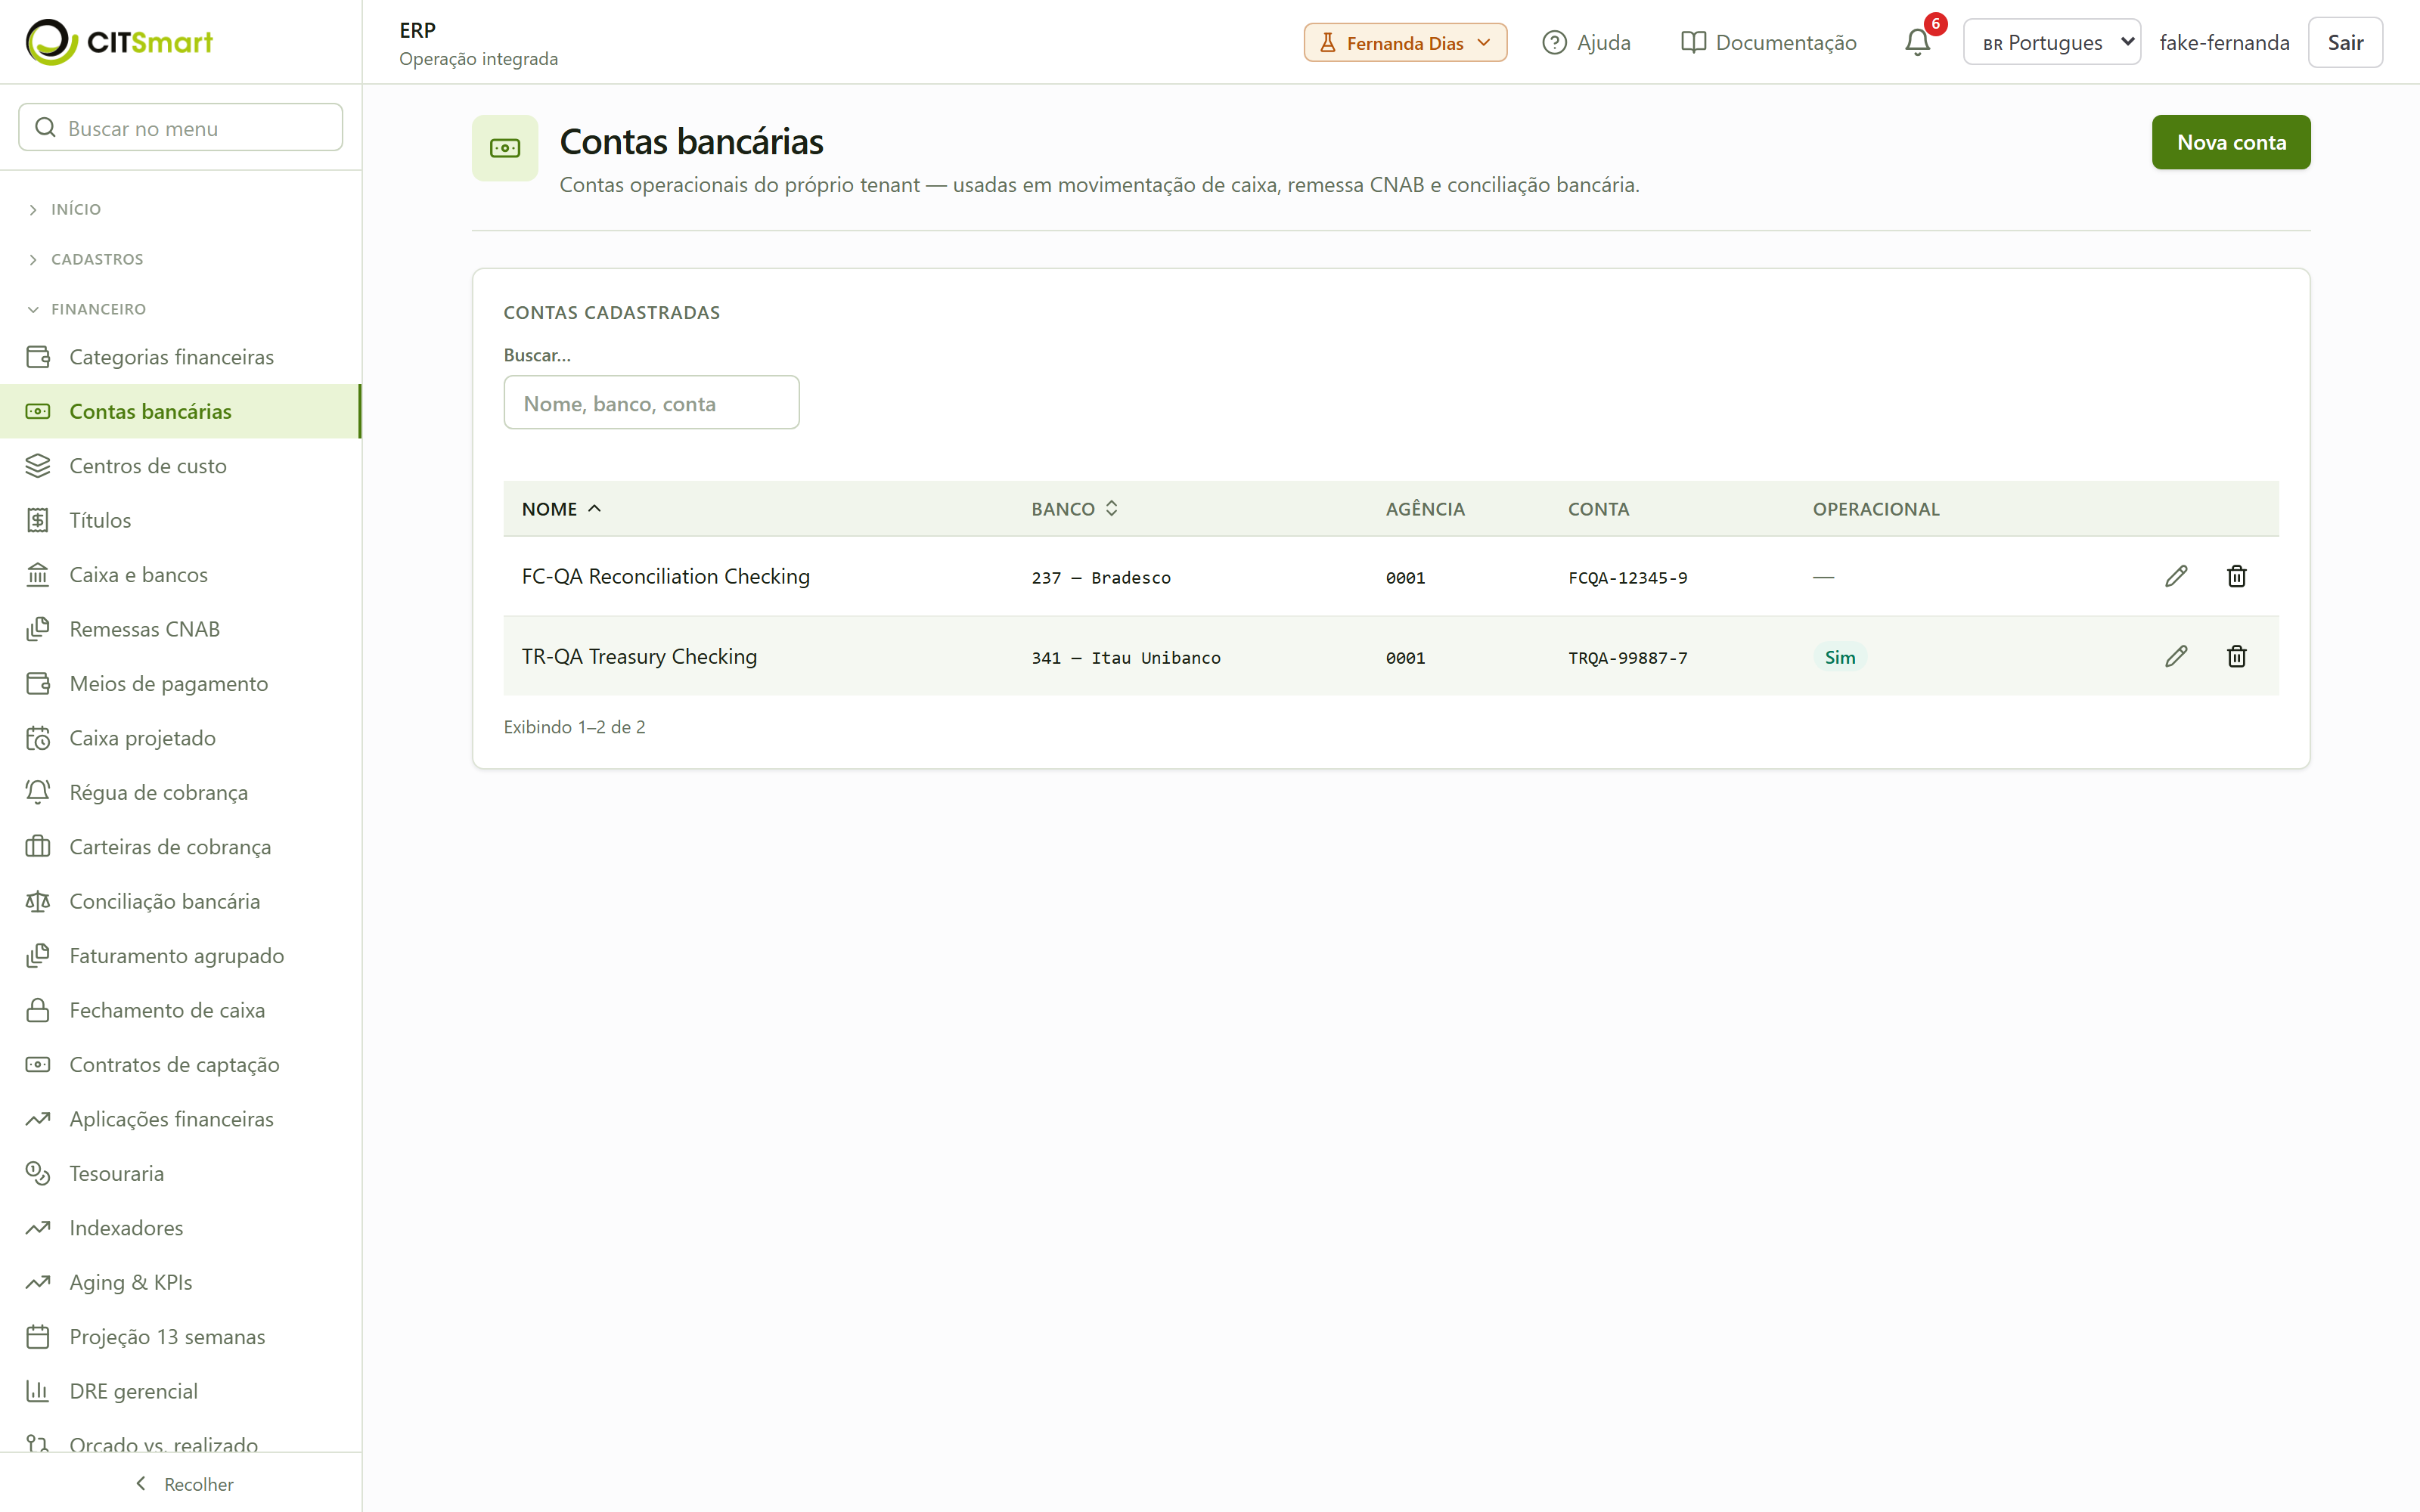The width and height of the screenshot is (2420, 1512).
Task: Open the Portugues language selector
Action: point(2052,42)
